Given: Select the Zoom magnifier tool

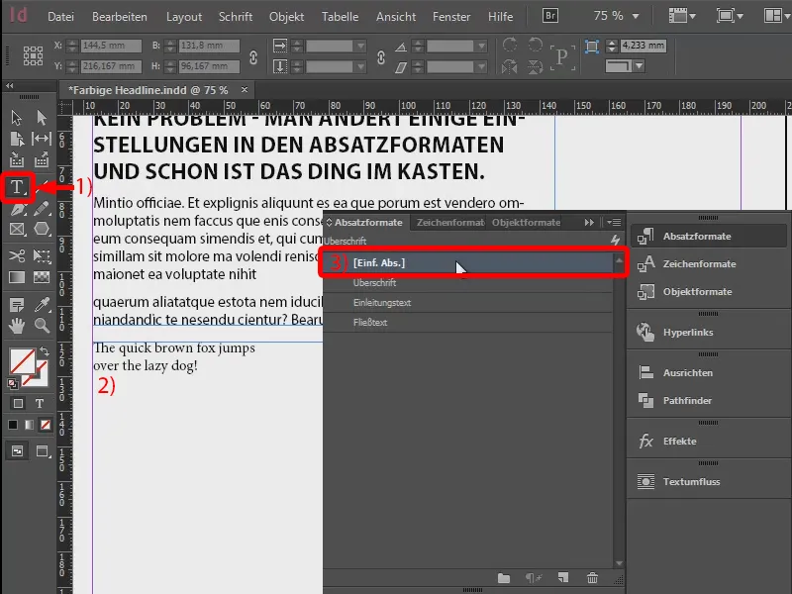Looking at the screenshot, I should [x=42, y=326].
